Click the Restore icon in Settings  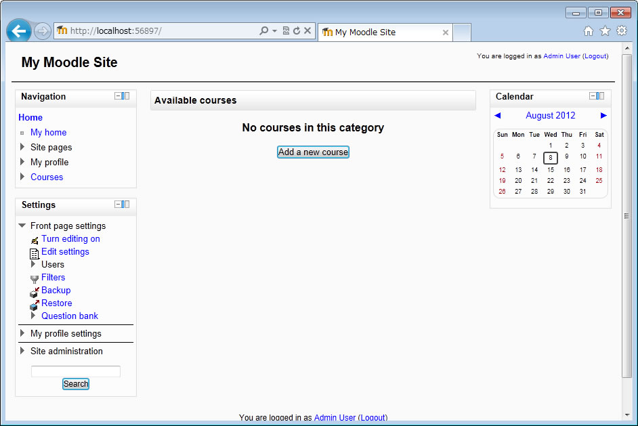(x=35, y=305)
